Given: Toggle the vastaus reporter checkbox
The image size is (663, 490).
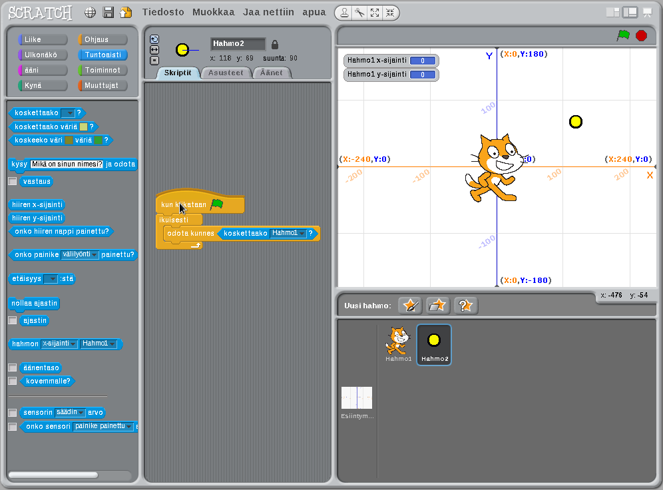Looking at the screenshot, I should point(13,181).
